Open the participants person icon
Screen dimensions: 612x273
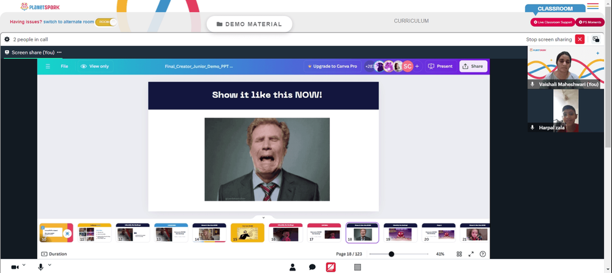[x=293, y=267]
